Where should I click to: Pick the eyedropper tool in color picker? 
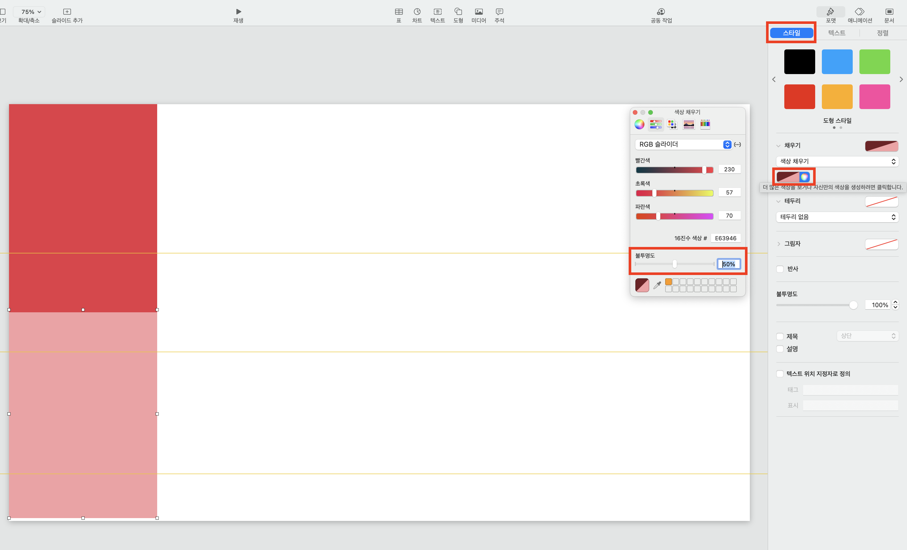(x=657, y=285)
